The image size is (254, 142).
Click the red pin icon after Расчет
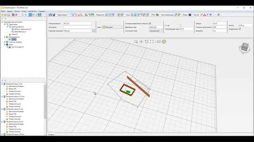click(201, 15)
